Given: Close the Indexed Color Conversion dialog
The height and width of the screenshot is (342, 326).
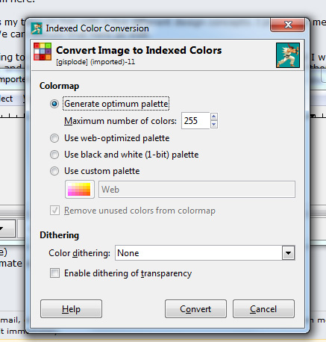Looking at the screenshot, I should [288, 25].
